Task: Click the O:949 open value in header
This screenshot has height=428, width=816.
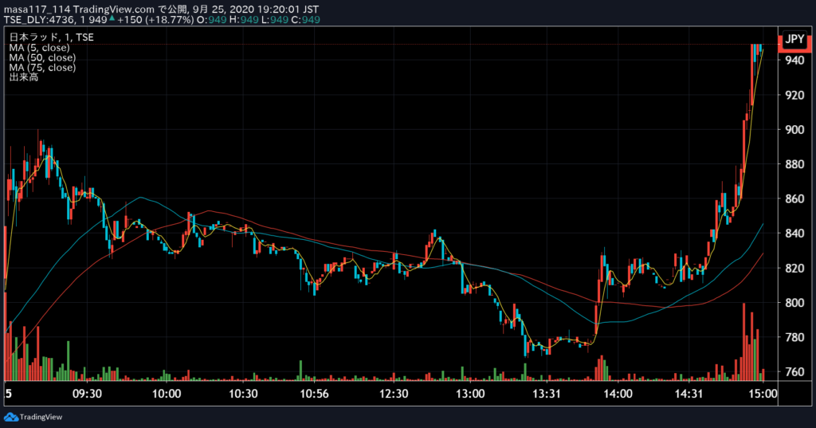Action: pos(212,20)
